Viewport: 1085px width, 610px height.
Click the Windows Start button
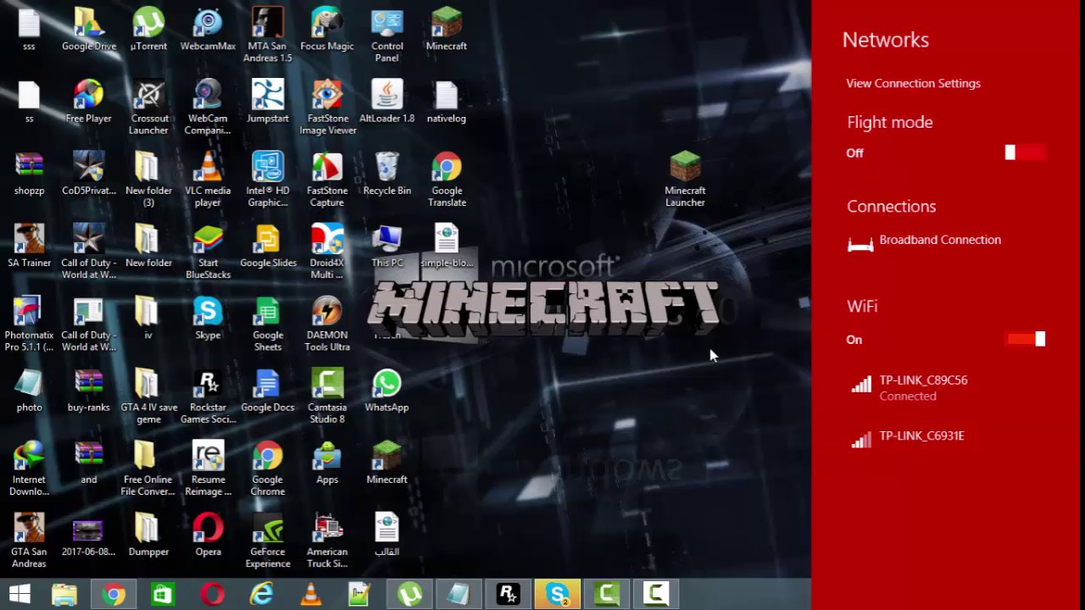[x=19, y=595]
